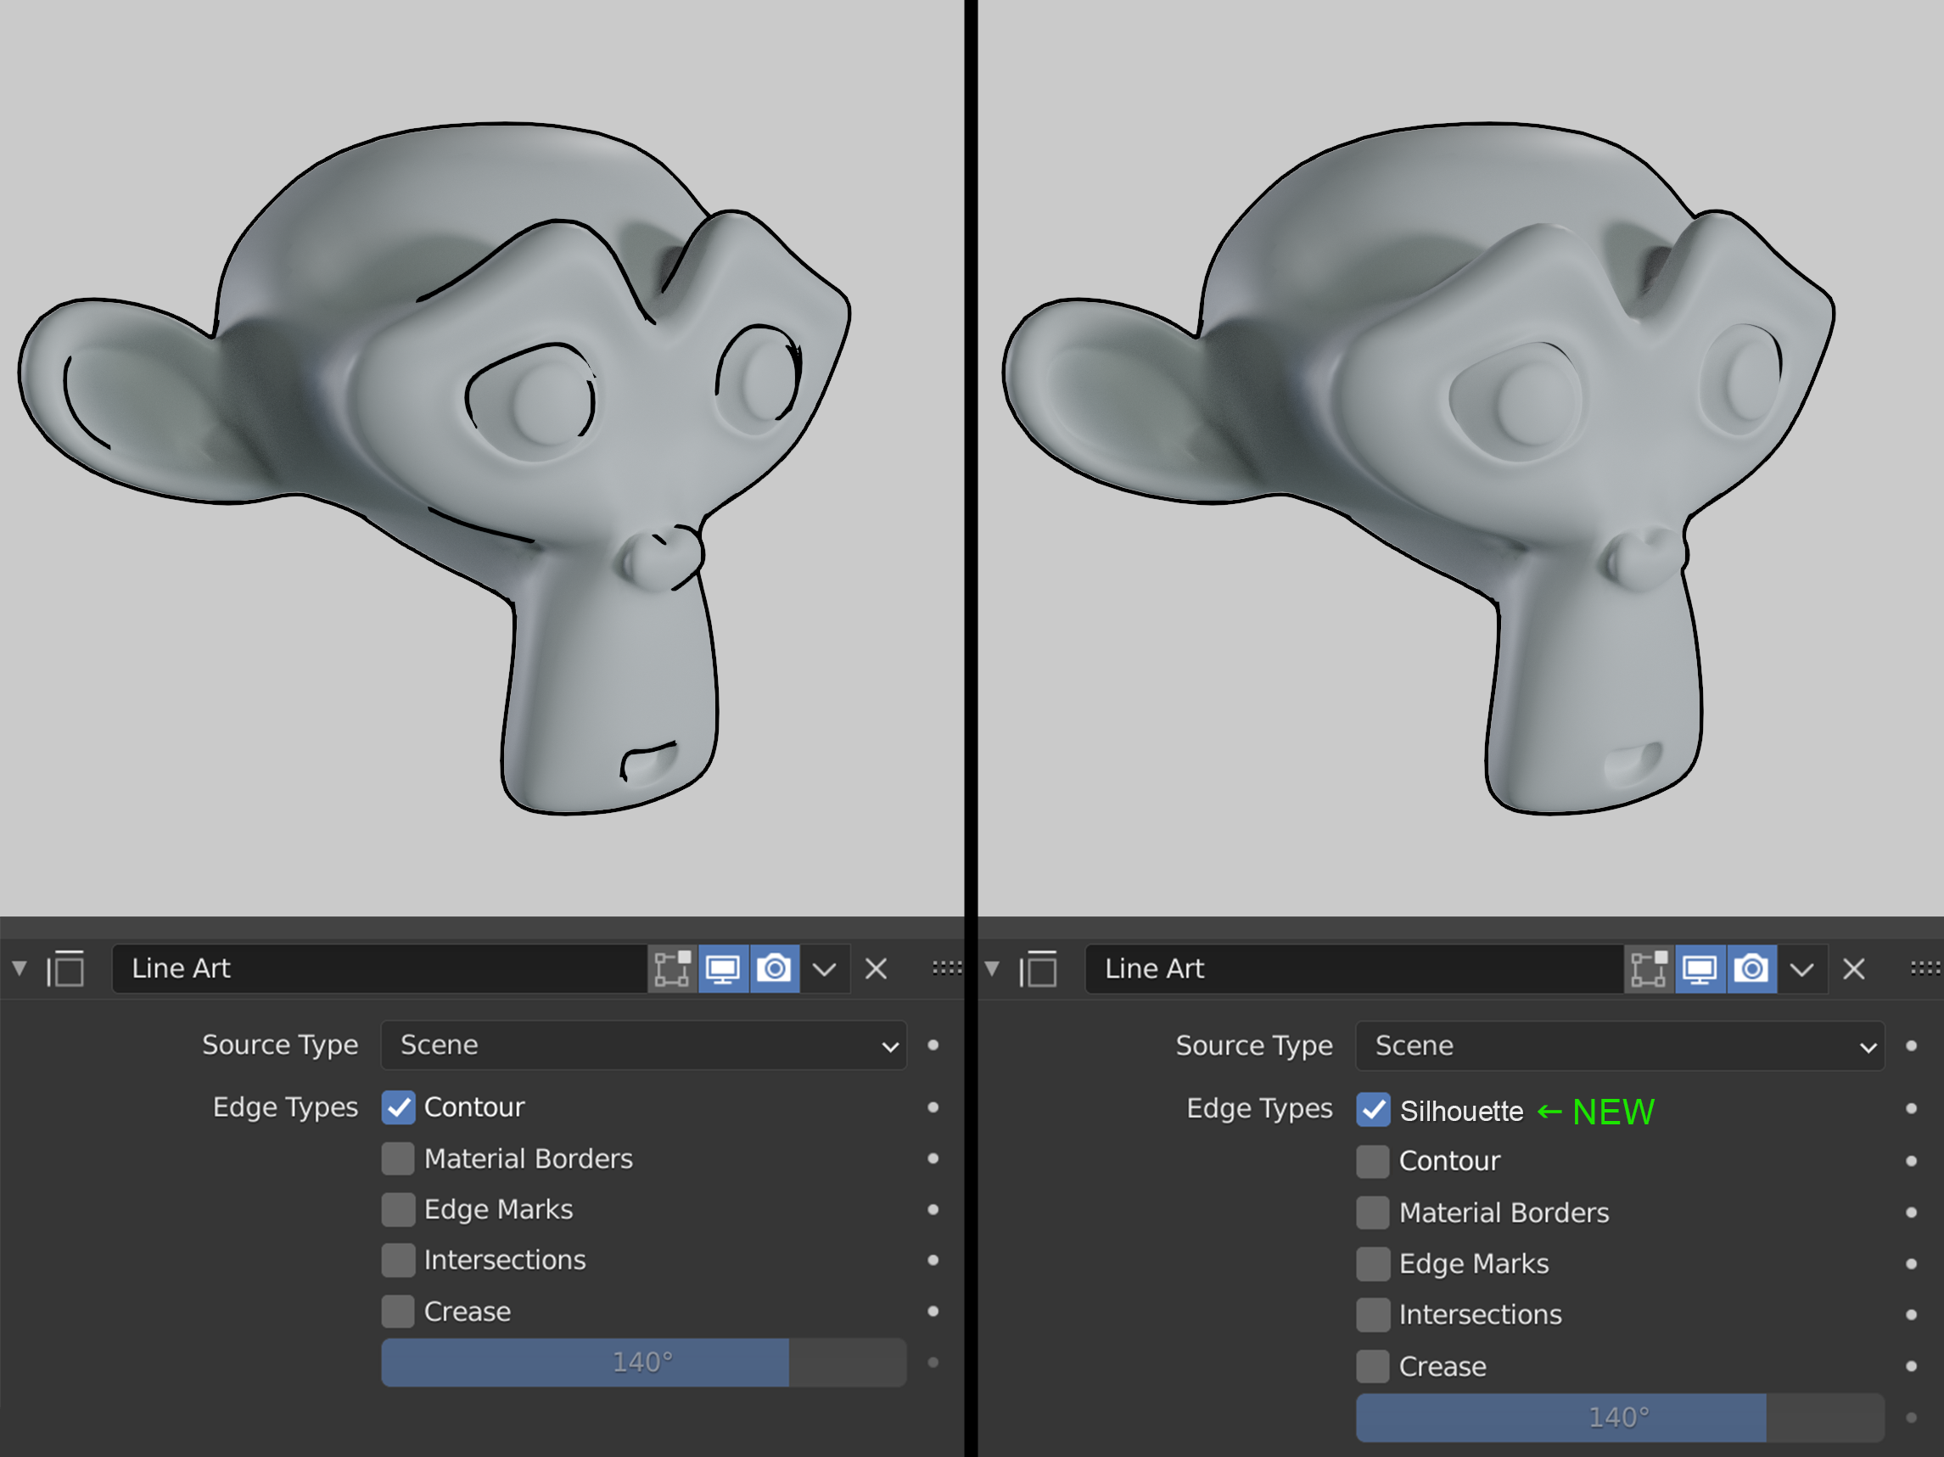The image size is (1944, 1457).
Task: Click the left Line Art name field
Action: (x=379, y=968)
